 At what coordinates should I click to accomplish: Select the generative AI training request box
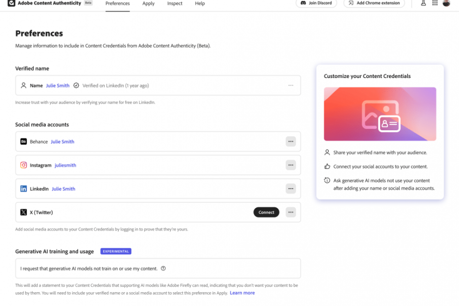click(158, 268)
